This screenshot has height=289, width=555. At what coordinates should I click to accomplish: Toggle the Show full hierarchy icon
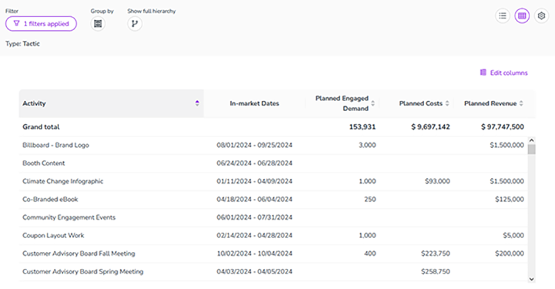tap(134, 24)
